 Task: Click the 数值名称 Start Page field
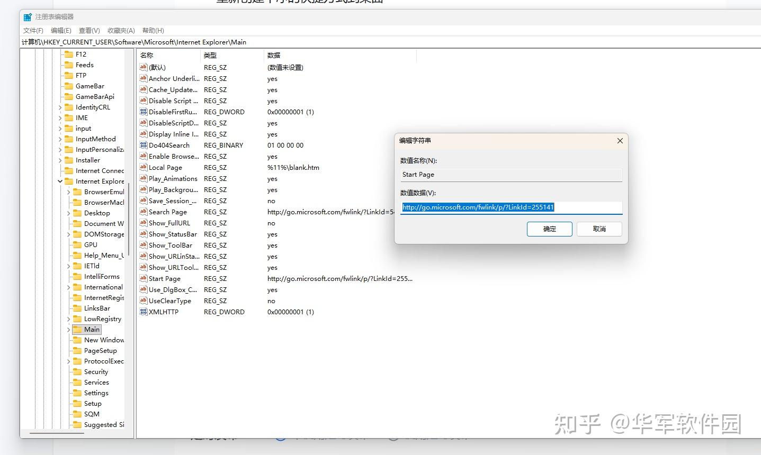(x=511, y=175)
